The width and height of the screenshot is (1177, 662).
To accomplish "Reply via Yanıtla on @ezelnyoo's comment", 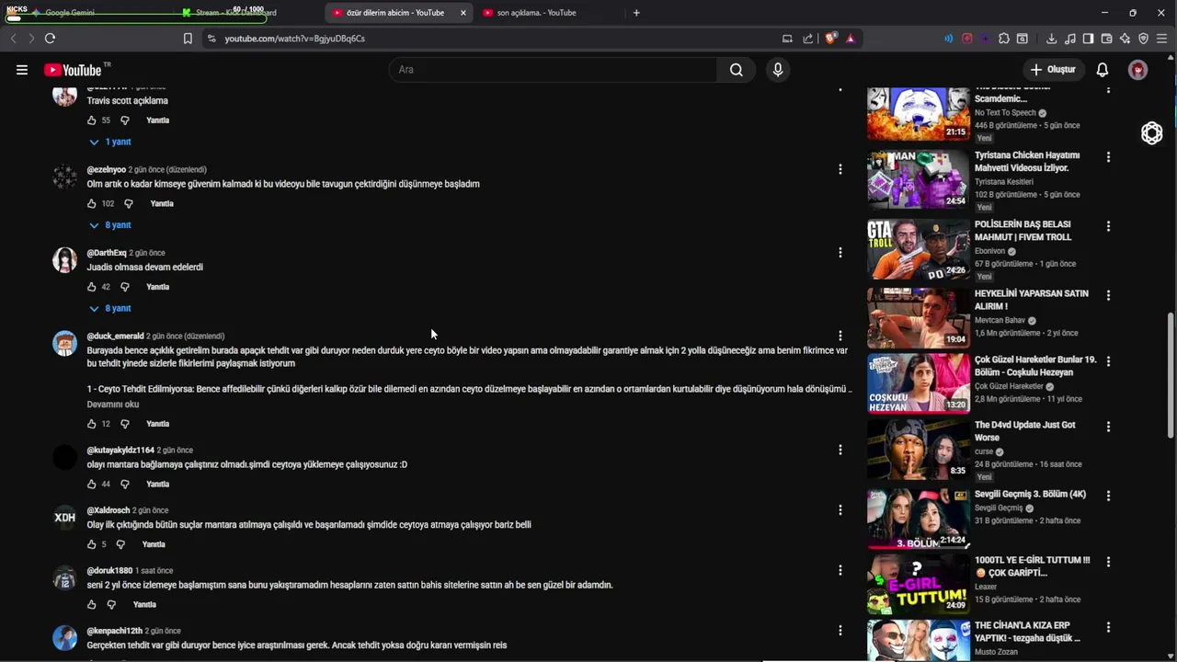I will pos(162,203).
